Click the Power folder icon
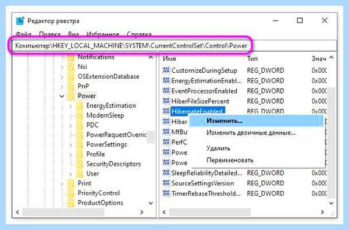The image size is (349, 230). click(x=71, y=96)
